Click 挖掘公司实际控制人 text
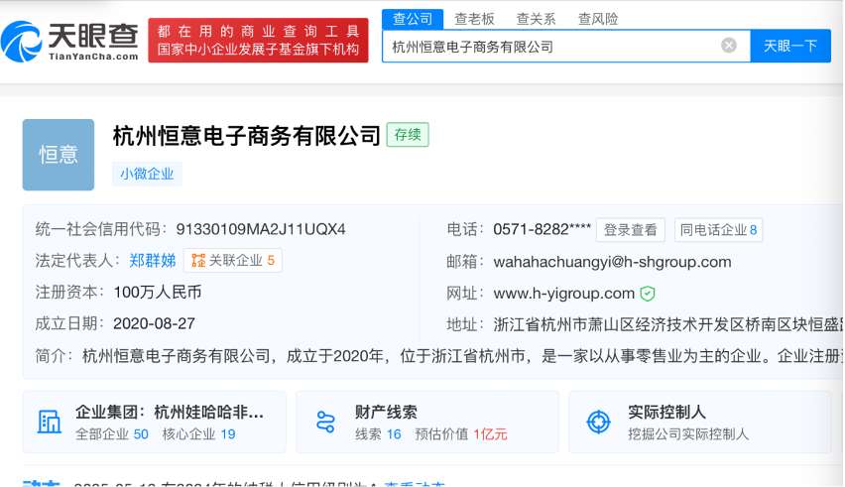Screen dimensions: 845x487 [x=688, y=434]
